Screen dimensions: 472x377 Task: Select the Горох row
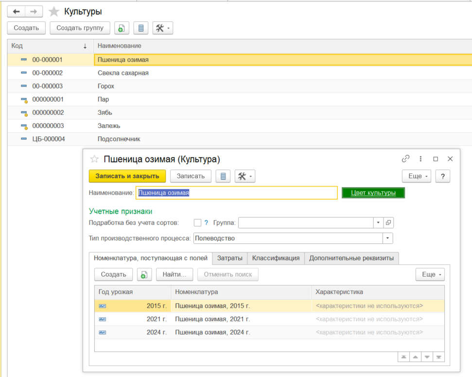pos(240,86)
